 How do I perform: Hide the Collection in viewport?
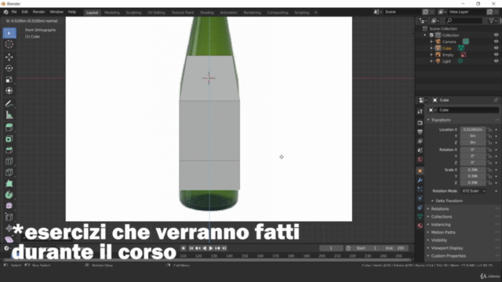tap(496, 35)
